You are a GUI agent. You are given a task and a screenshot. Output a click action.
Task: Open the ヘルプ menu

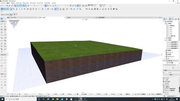click(x=54, y=3)
